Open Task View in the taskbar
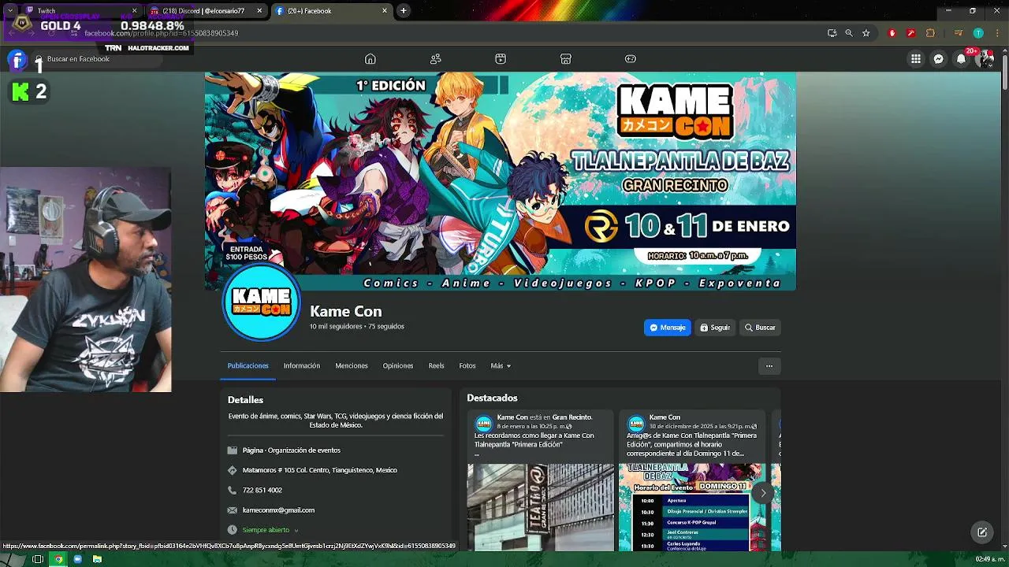This screenshot has width=1009, height=567. 37,559
